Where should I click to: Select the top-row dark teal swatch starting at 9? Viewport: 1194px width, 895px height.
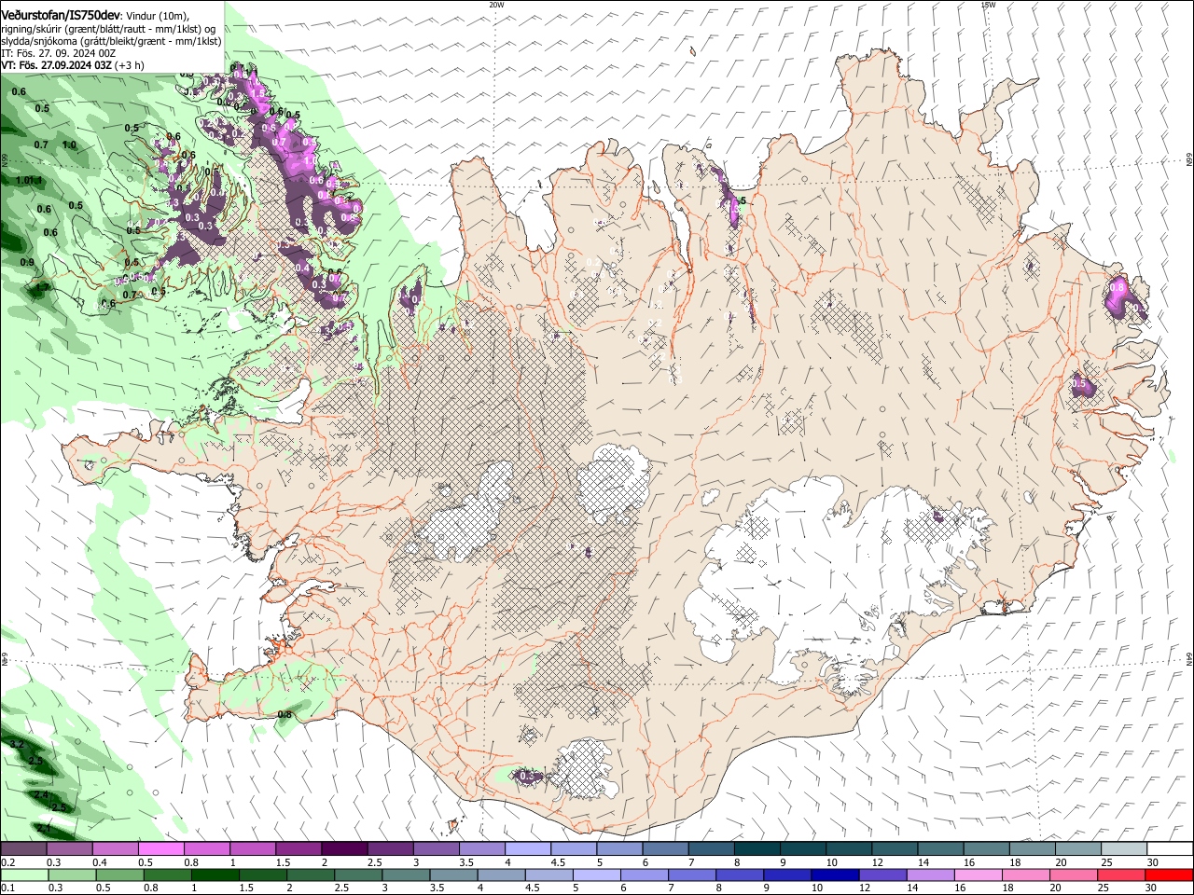[x=802, y=849]
